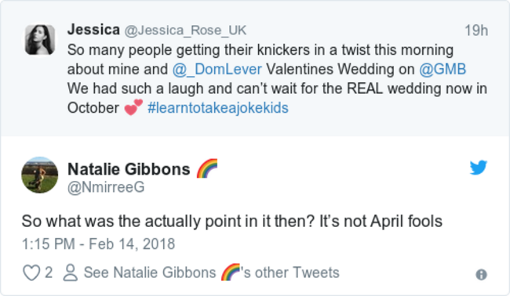Image resolution: width=510 pixels, height=296 pixels.
Task: Open the 19h timestamp of quoted tweet
Action: (x=476, y=31)
